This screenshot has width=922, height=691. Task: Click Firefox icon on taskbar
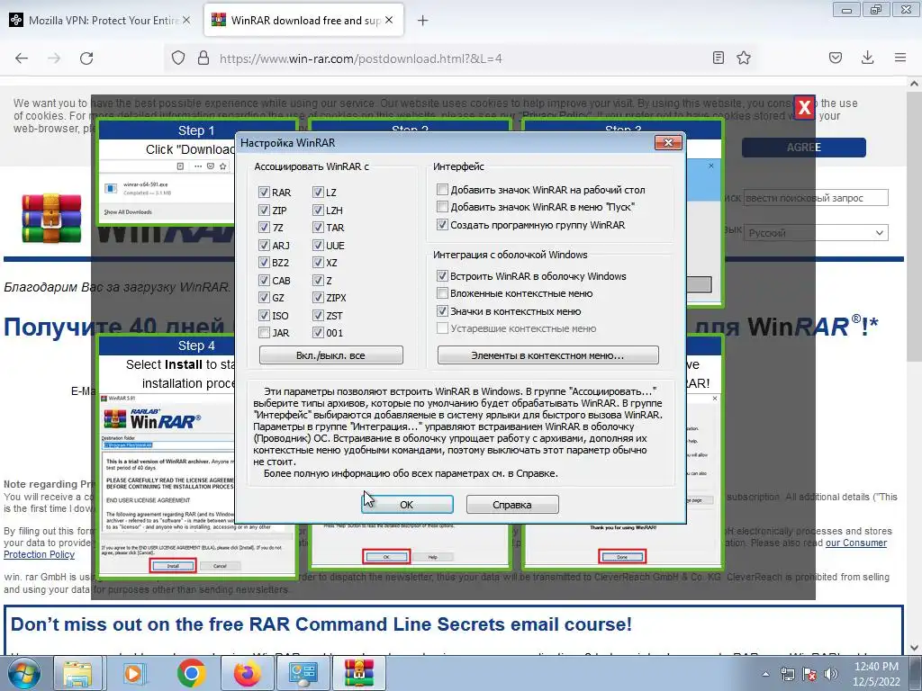tap(247, 673)
